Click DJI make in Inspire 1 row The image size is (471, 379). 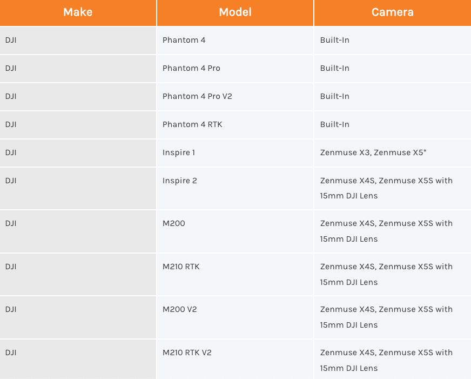78,152
